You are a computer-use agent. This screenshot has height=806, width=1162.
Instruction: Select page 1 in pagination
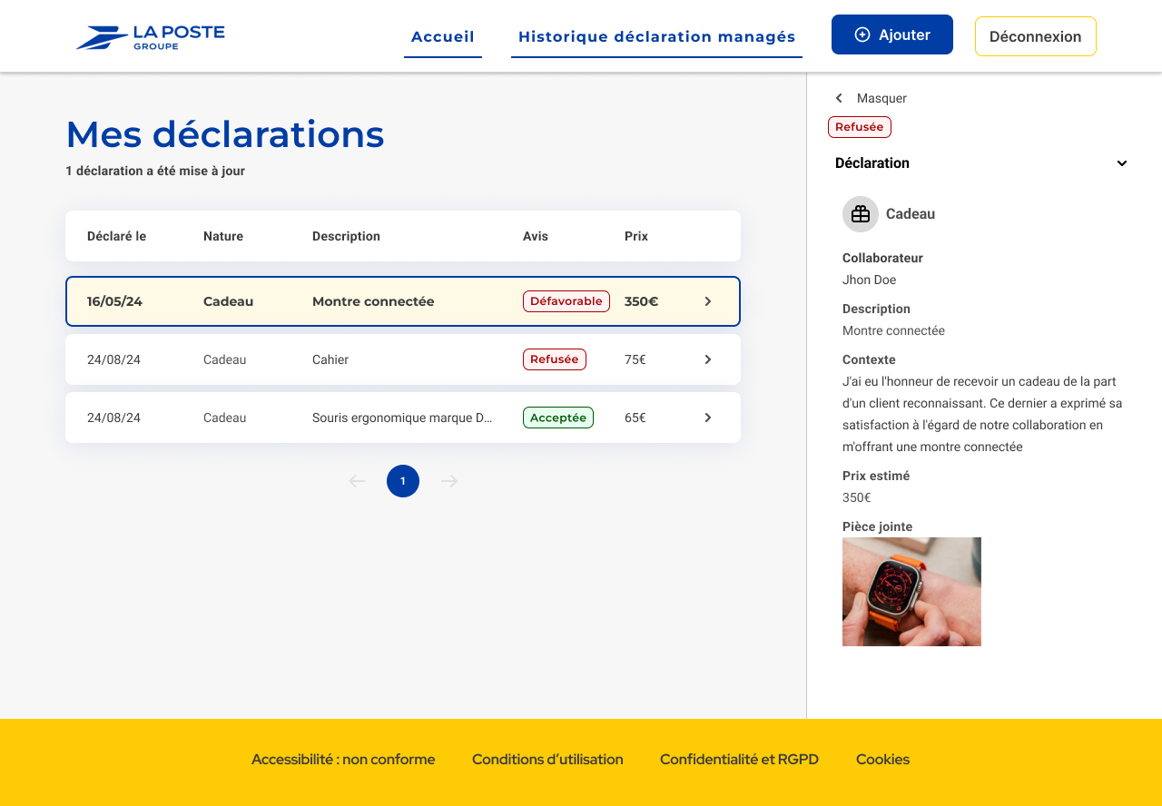pyautogui.click(x=403, y=481)
